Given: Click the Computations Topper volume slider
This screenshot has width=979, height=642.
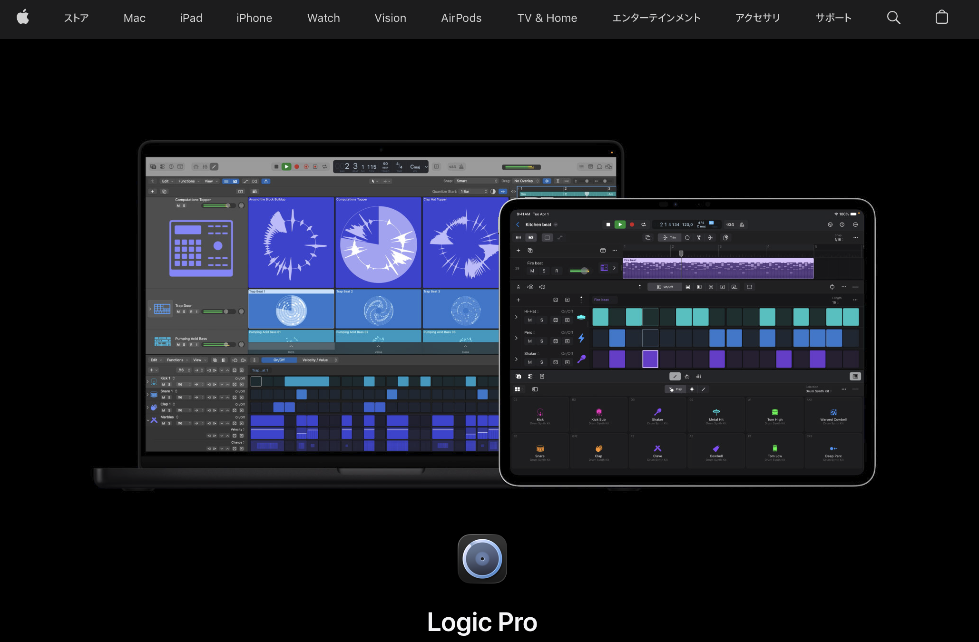Looking at the screenshot, I should coord(219,206).
